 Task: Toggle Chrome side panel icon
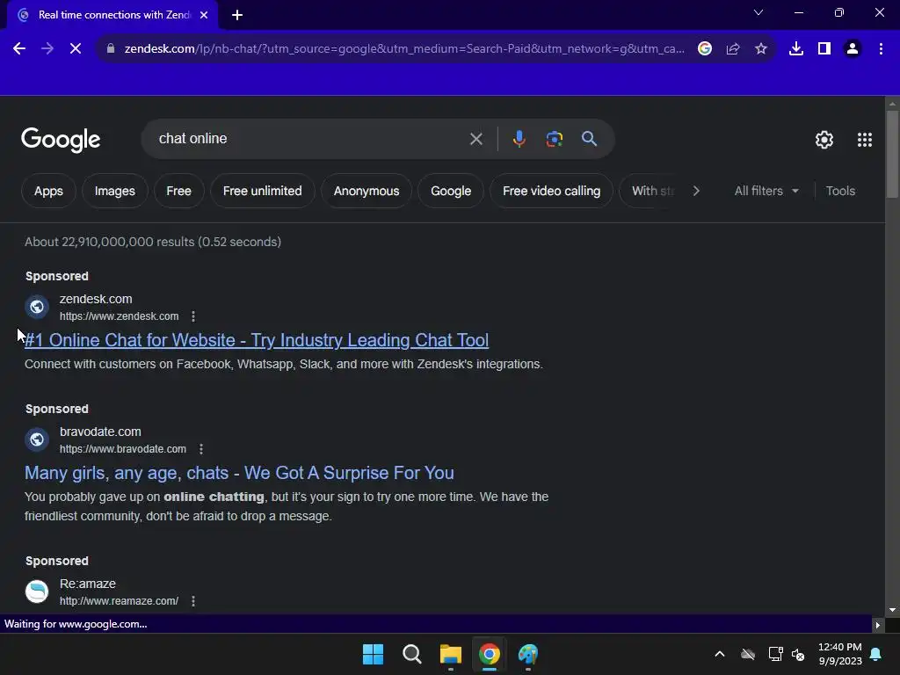(824, 49)
